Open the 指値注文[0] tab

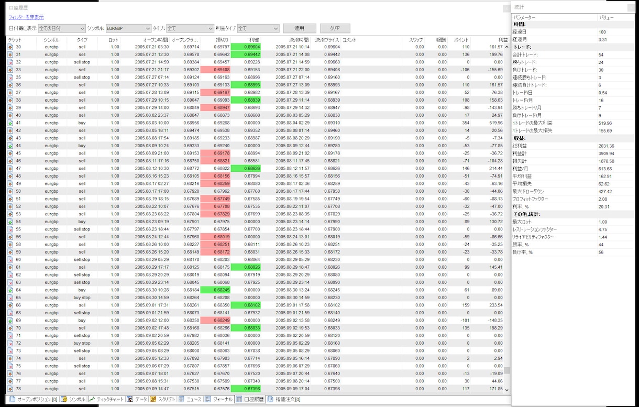284,399
